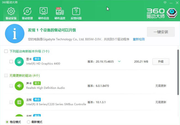Check the Intel HD Graphics 4400 checkbox
Image resolution: width=180 pixels, height=125 pixels.
point(11,62)
